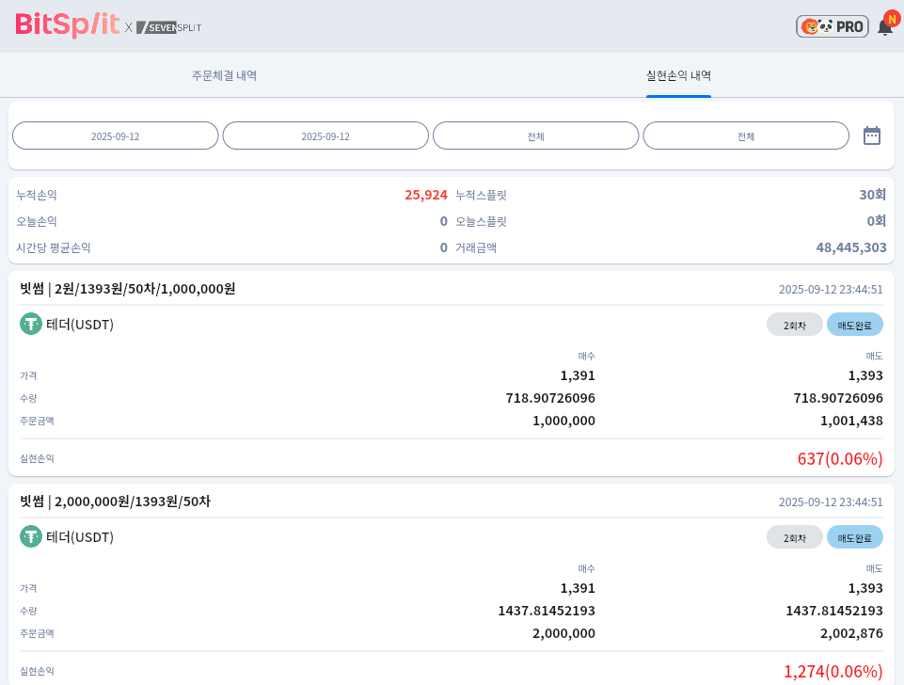
Task: Click 2회차 badge in the first card
Action: (x=795, y=326)
